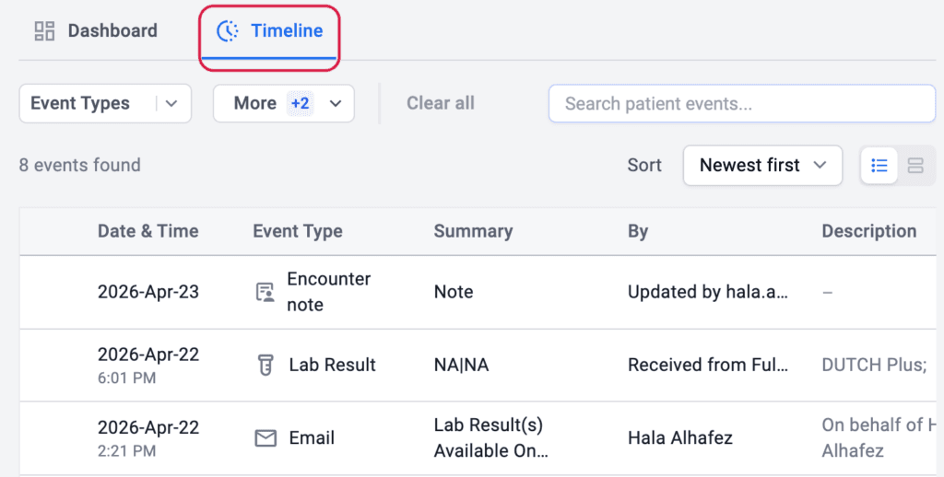The width and height of the screenshot is (944, 477).
Task: Open the More filters dropdown
Action: coord(284,103)
